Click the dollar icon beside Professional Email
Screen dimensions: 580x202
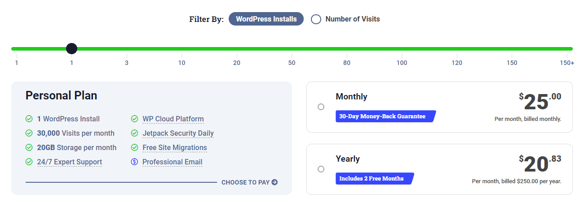coord(134,162)
